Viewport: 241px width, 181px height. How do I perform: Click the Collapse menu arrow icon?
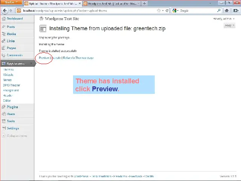[x=3, y=136]
